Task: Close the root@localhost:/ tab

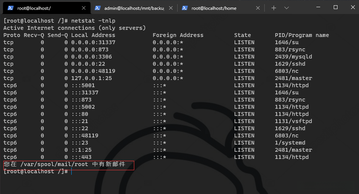Action: pos(84,8)
